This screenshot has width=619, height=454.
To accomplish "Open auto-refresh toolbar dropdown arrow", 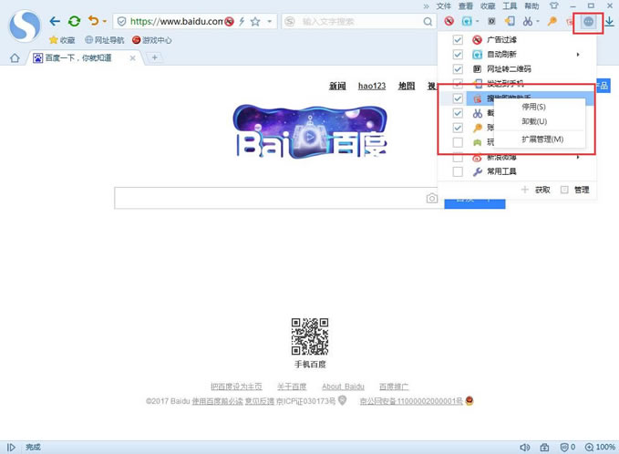I will pyautogui.click(x=478, y=21).
